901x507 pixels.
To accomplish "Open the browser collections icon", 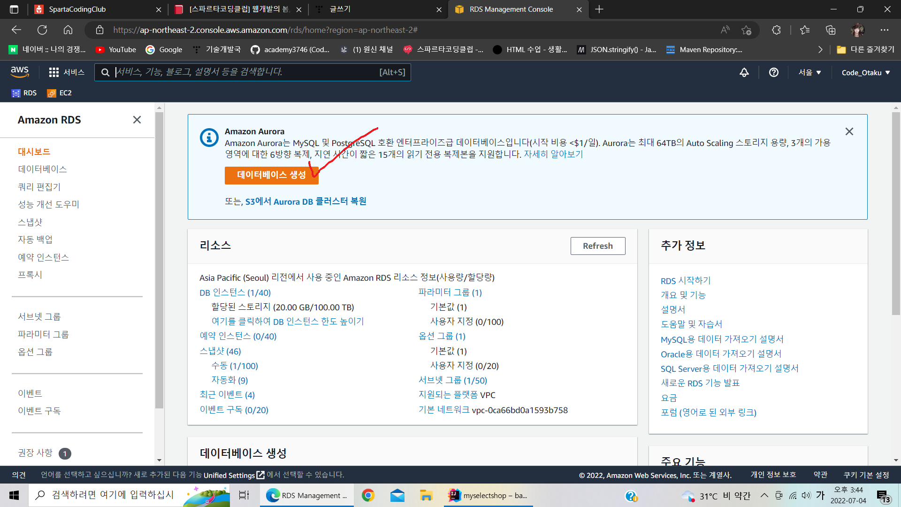I will [831, 30].
